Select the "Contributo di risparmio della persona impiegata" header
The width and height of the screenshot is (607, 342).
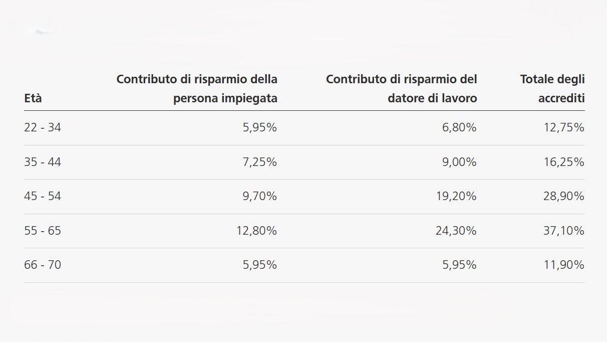point(197,89)
